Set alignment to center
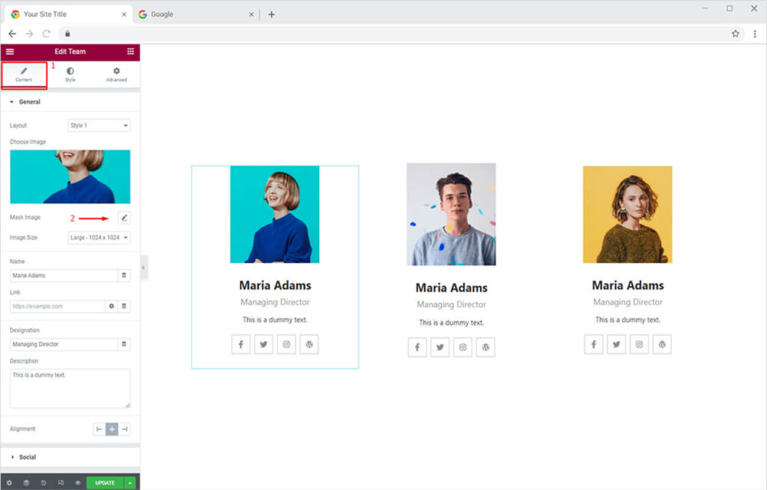This screenshot has width=767, height=490. (112, 429)
